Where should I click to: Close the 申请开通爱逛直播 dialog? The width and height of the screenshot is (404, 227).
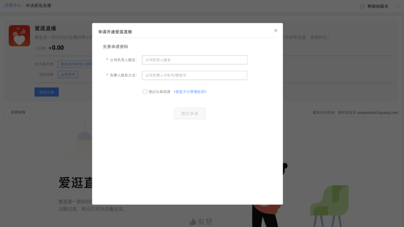click(x=276, y=30)
